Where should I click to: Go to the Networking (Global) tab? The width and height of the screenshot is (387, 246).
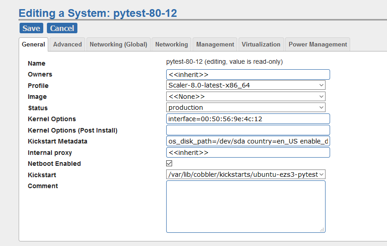(118, 45)
